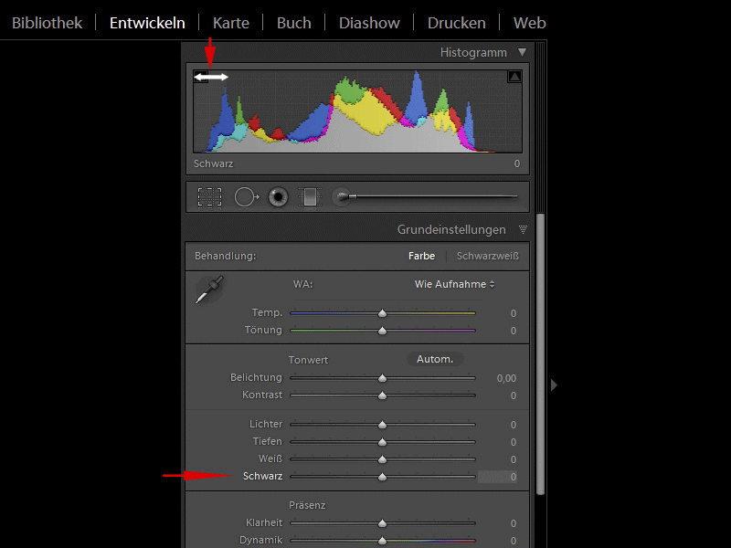This screenshot has height=548, width=731.
Task: Select the Crop Overlay tool
Action: [x=209, y=196]
